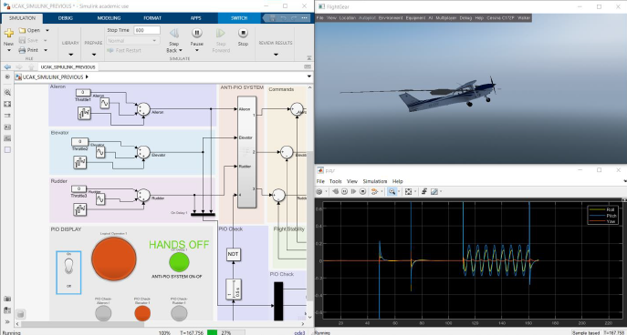Click the green ANTI-PIO SYSTEM ON-OFF lamp
Image resolution: width=627 pixels, height=335 pixels.
coord(179,262)
